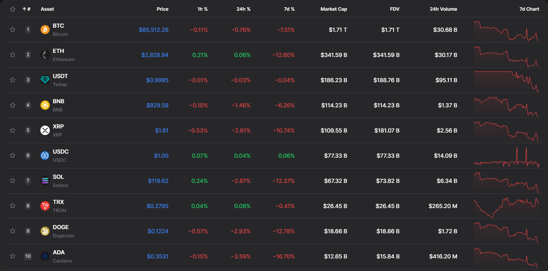
Task: Click the BNB coin logo icon
Action: (x=45, y=105)
